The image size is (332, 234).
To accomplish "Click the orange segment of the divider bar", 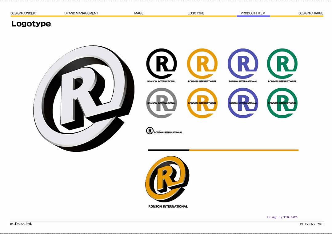I will click(244, 150).
